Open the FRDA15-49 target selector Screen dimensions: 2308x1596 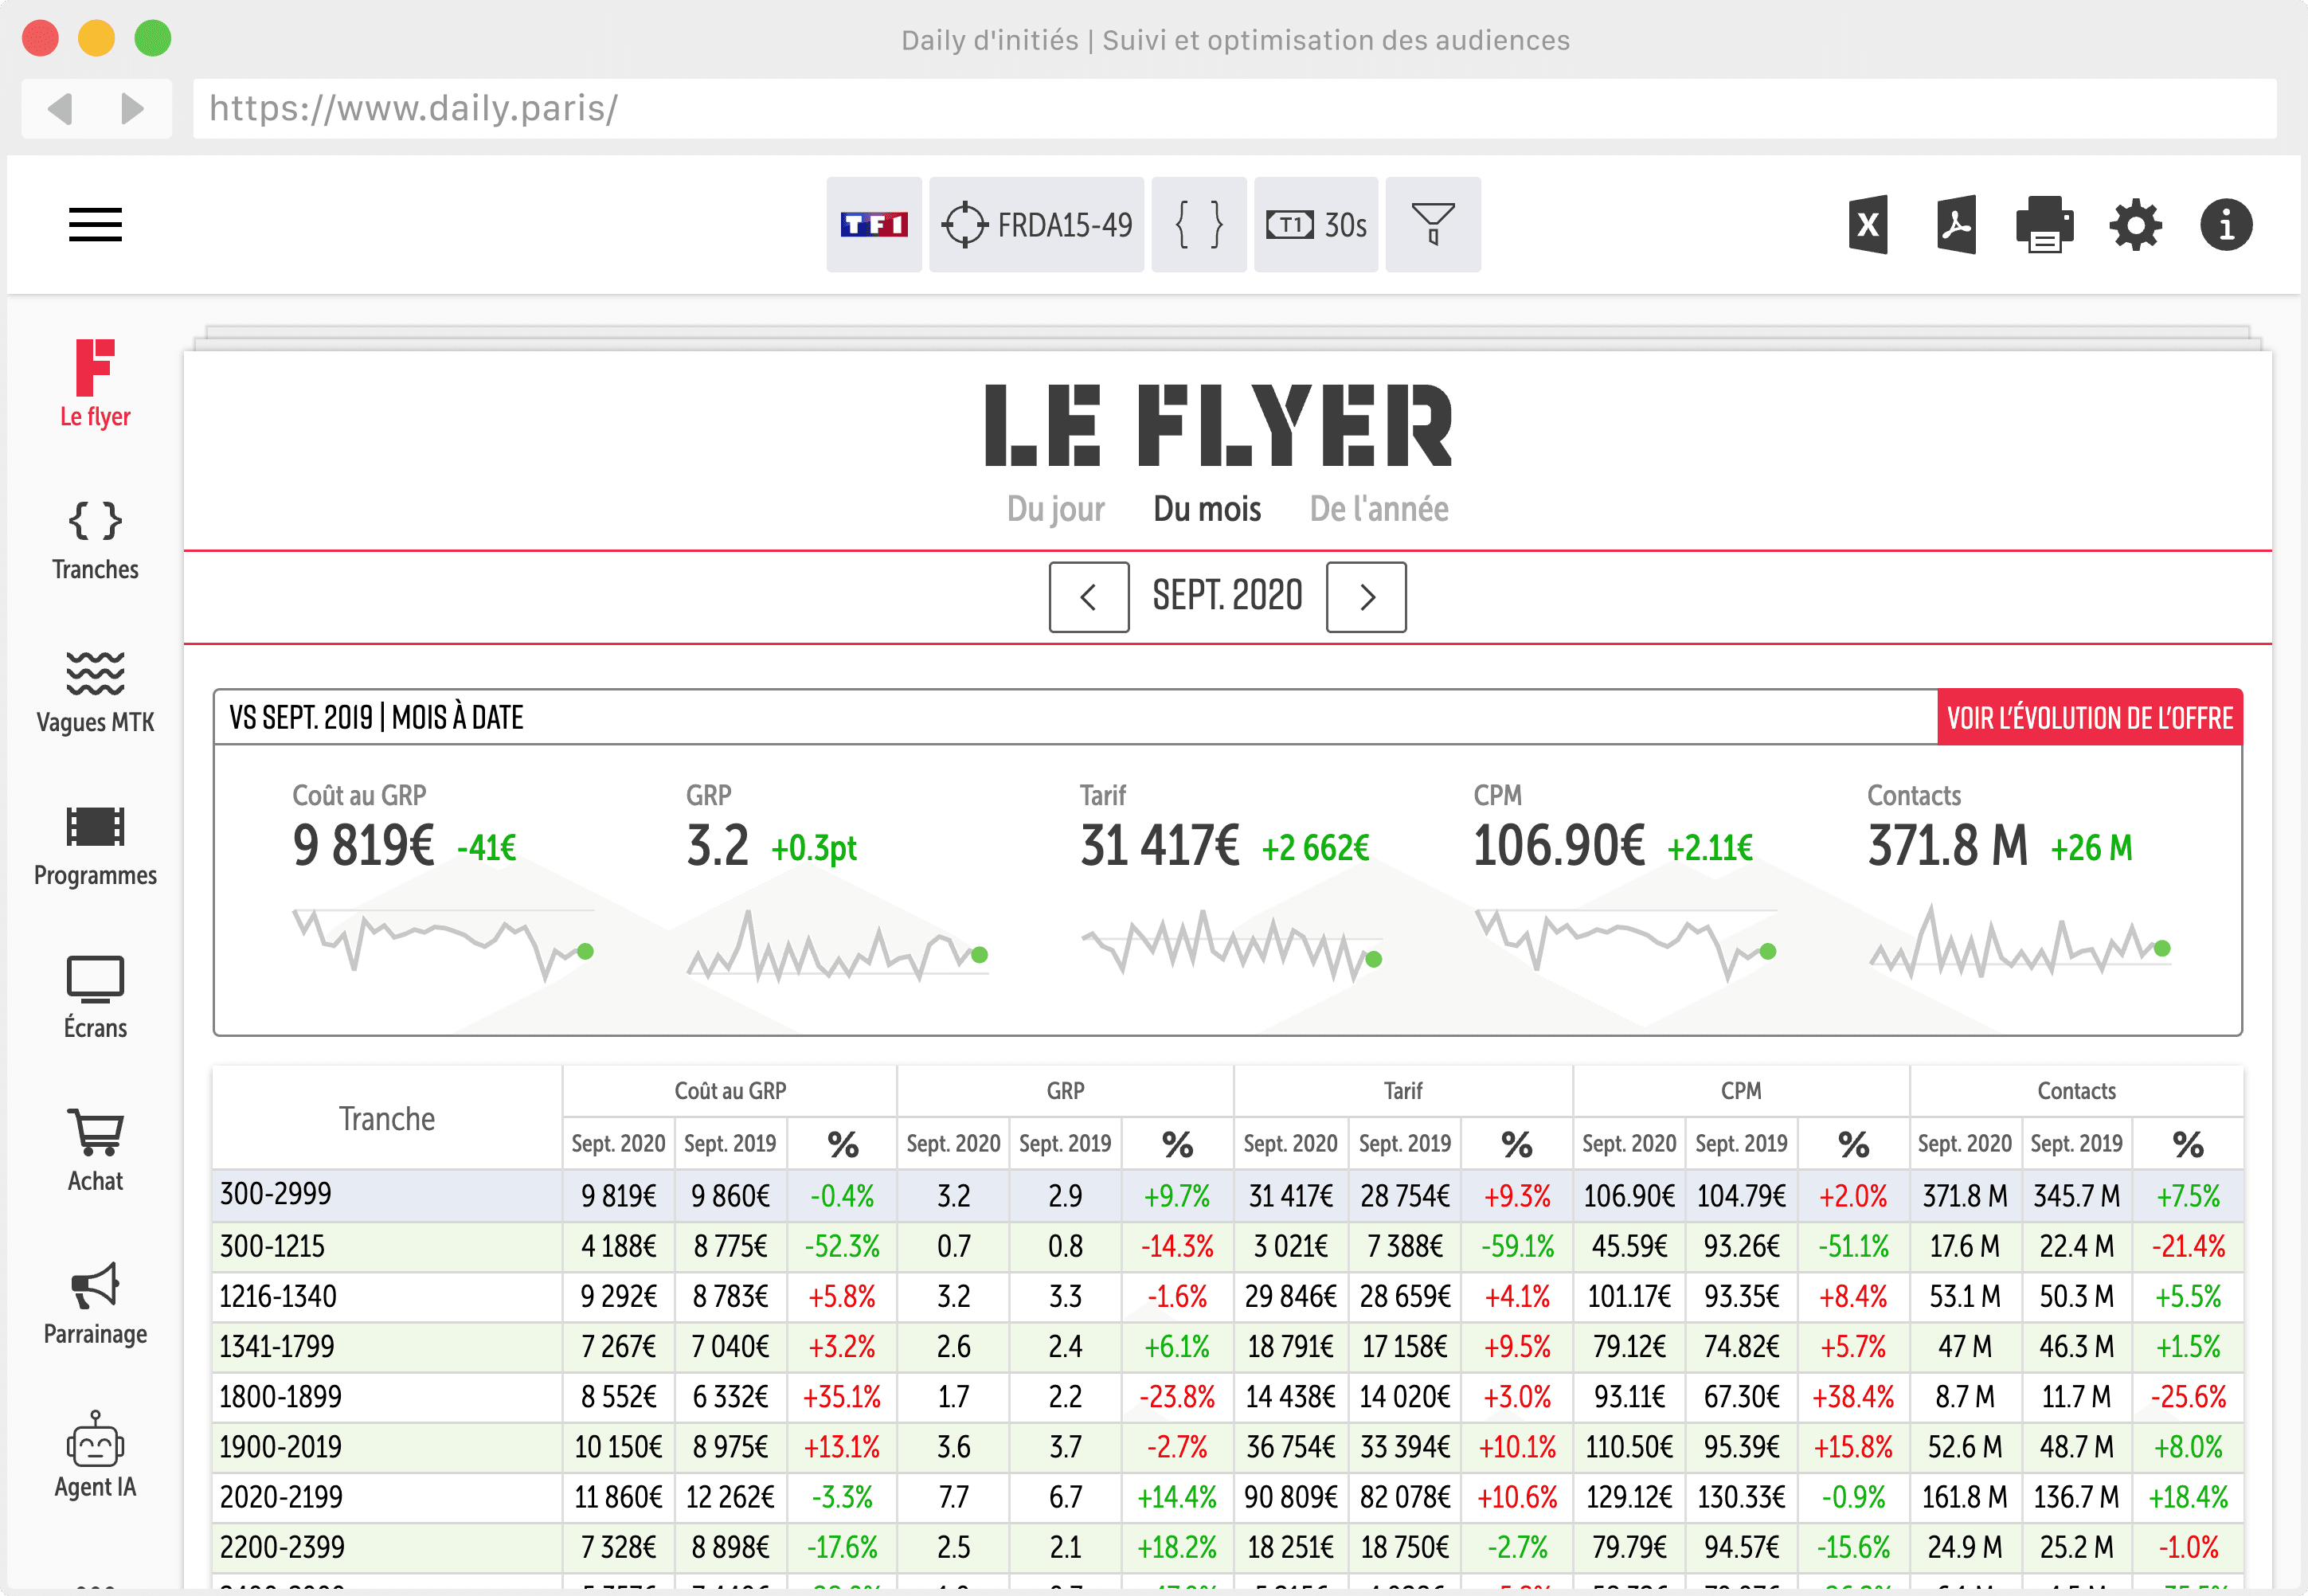tap(1036, 225)
